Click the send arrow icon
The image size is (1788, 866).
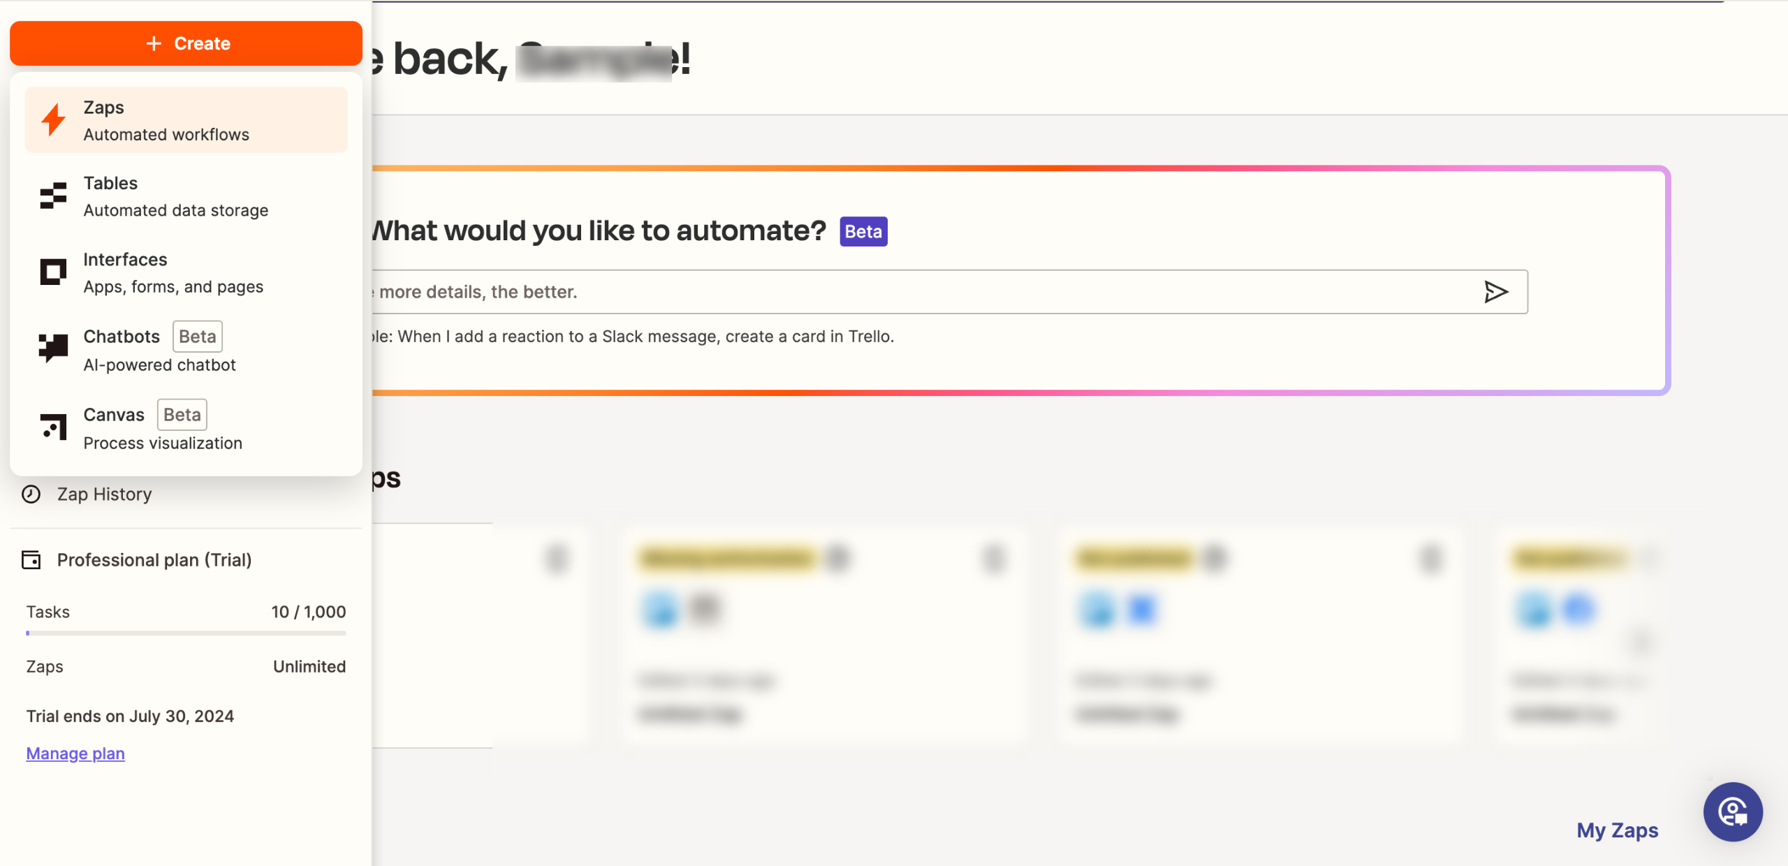1495,292
